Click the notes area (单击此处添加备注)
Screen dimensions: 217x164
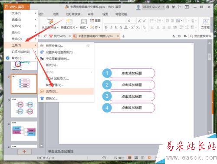click(x=61, y=151)
